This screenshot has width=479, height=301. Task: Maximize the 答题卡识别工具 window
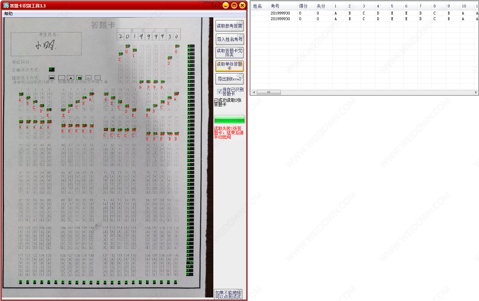pos(234,5)
